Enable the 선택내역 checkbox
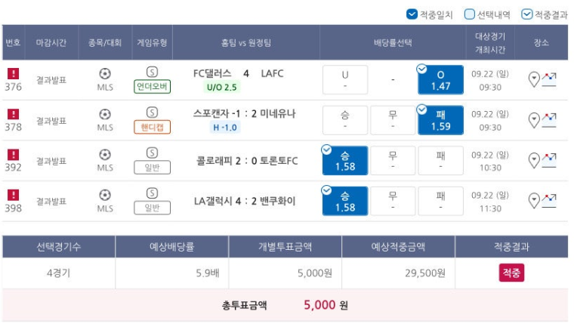Viewport: 574px width, 330px height. pos(469,14)
